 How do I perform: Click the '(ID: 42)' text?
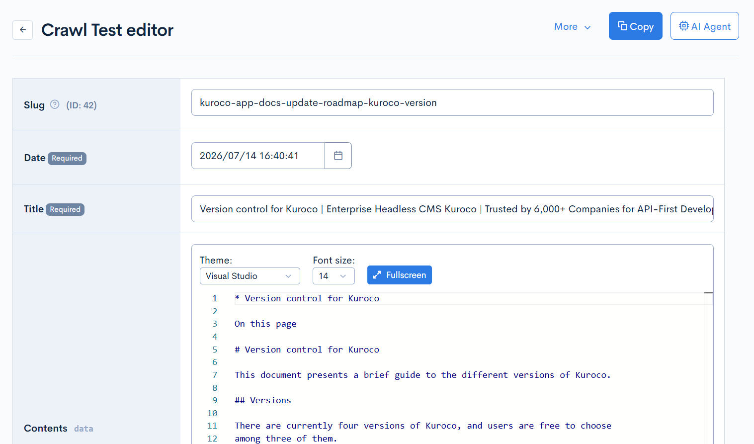82,105
